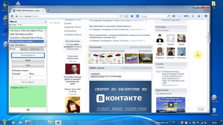Viewport: 223px width, 125px height.
Task: Open participant Олег avatar
Action: pyautogui.click(x=160, y=39)
